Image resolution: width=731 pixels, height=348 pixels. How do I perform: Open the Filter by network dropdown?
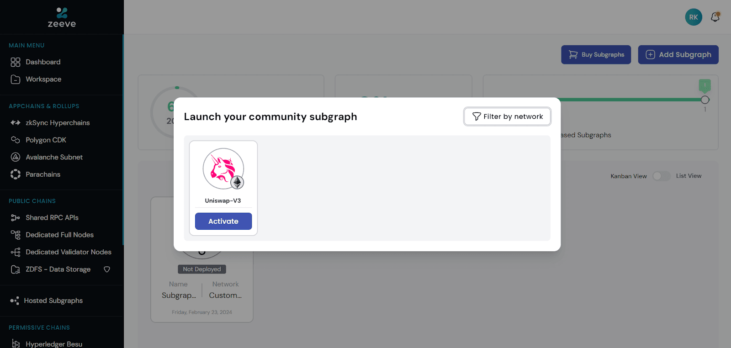click(x=507, y=116)
